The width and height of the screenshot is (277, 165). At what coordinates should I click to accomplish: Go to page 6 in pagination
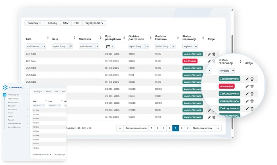click(181, 128)
